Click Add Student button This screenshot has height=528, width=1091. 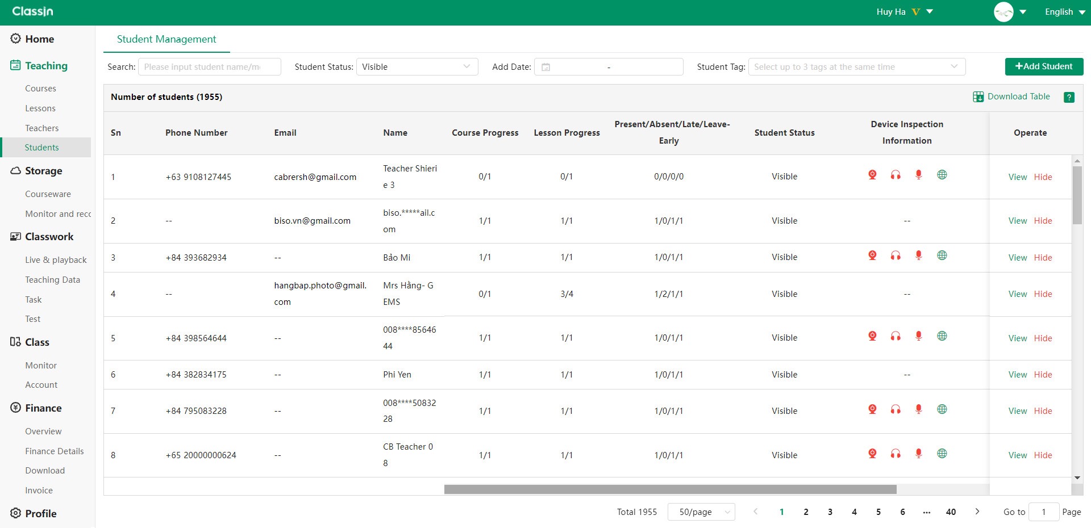pos(1044,66)
